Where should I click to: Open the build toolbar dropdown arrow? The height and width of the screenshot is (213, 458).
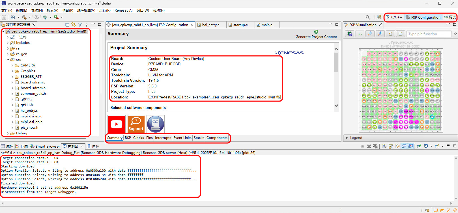tap(29, 17)
